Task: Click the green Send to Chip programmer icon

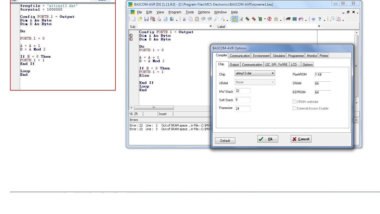Action: [x=260, y=19]
